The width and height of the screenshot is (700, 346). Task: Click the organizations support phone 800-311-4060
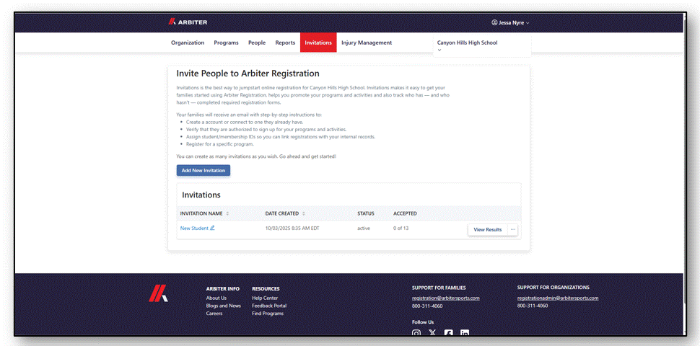pos(533,306)
